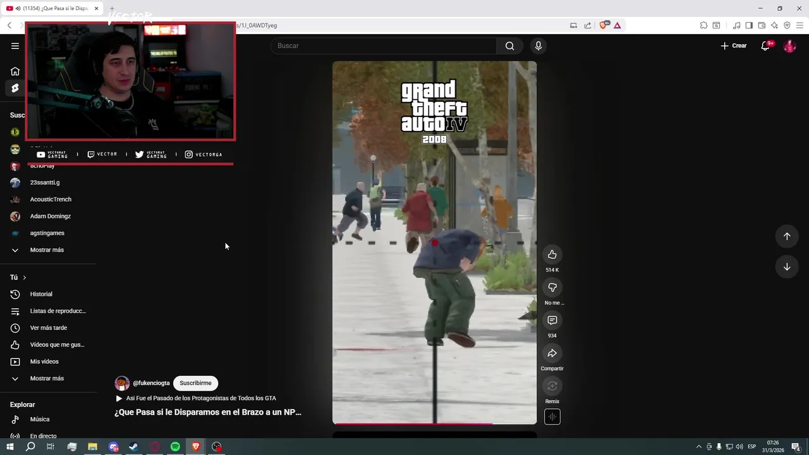This screenshot has height=455, width=809.
Task: Open a new browser tab
Action: click(112, 8)
